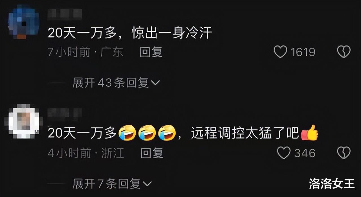Reply to the 7小时前 广东 comment

point(151,52)
